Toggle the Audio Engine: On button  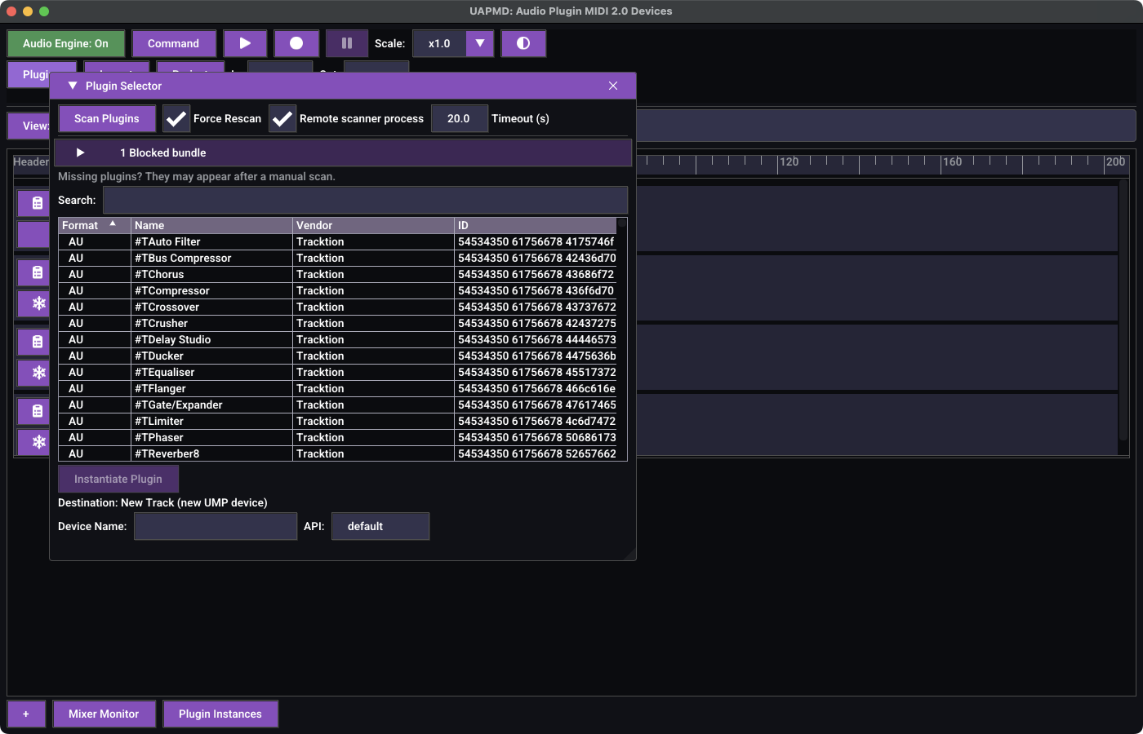65,43
